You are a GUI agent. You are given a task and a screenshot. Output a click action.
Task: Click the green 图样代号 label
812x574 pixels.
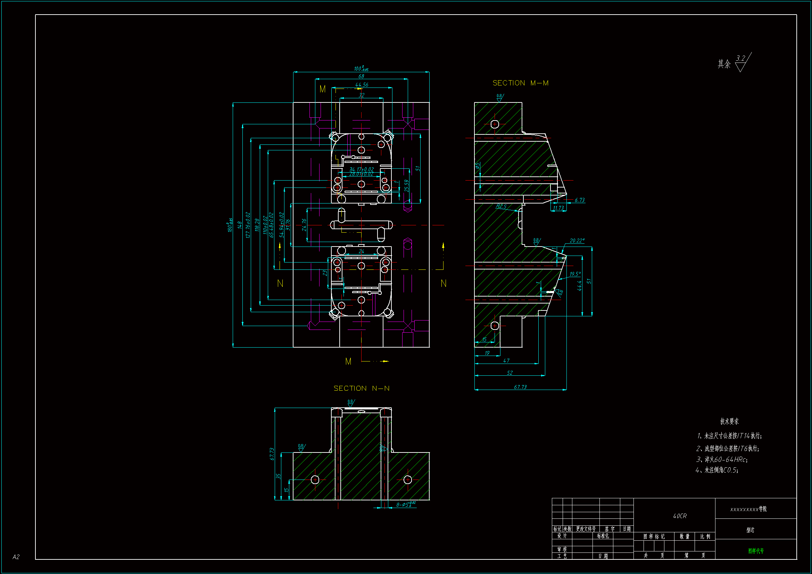click(756, 551)
